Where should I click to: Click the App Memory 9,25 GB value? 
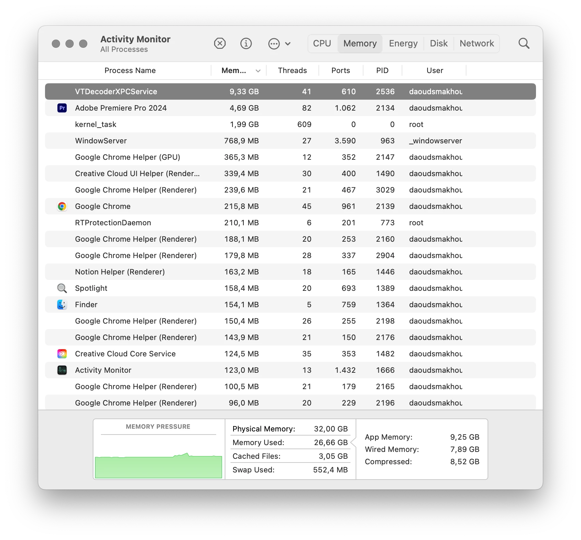465,437
